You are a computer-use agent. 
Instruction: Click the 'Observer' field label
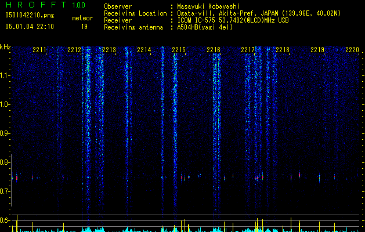(118, 6)
